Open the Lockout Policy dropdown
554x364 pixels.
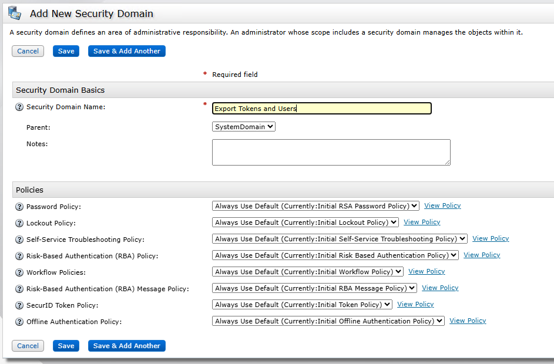click(305, 223)
